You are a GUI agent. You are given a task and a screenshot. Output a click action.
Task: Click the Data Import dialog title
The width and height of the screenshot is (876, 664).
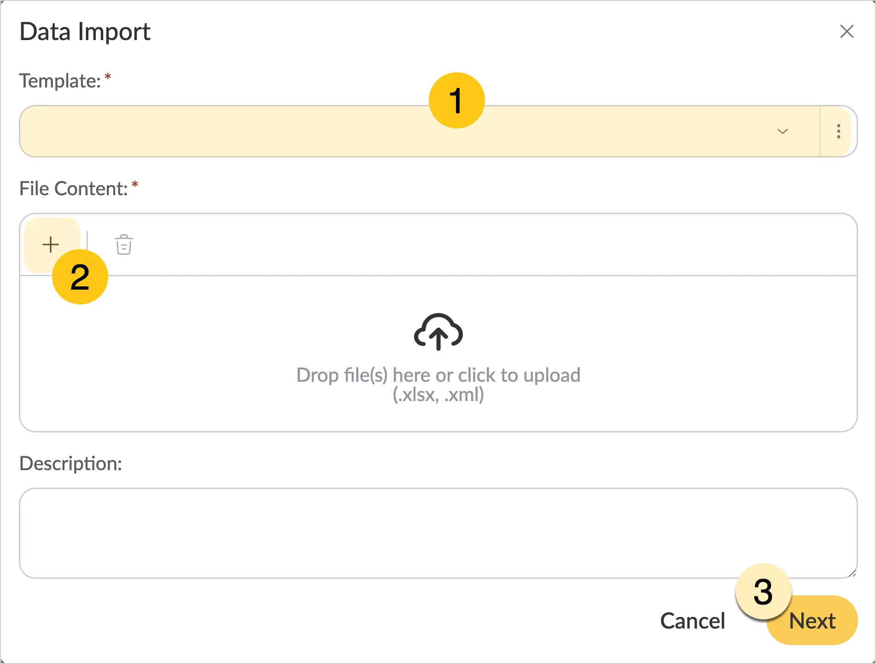[85, 32]
